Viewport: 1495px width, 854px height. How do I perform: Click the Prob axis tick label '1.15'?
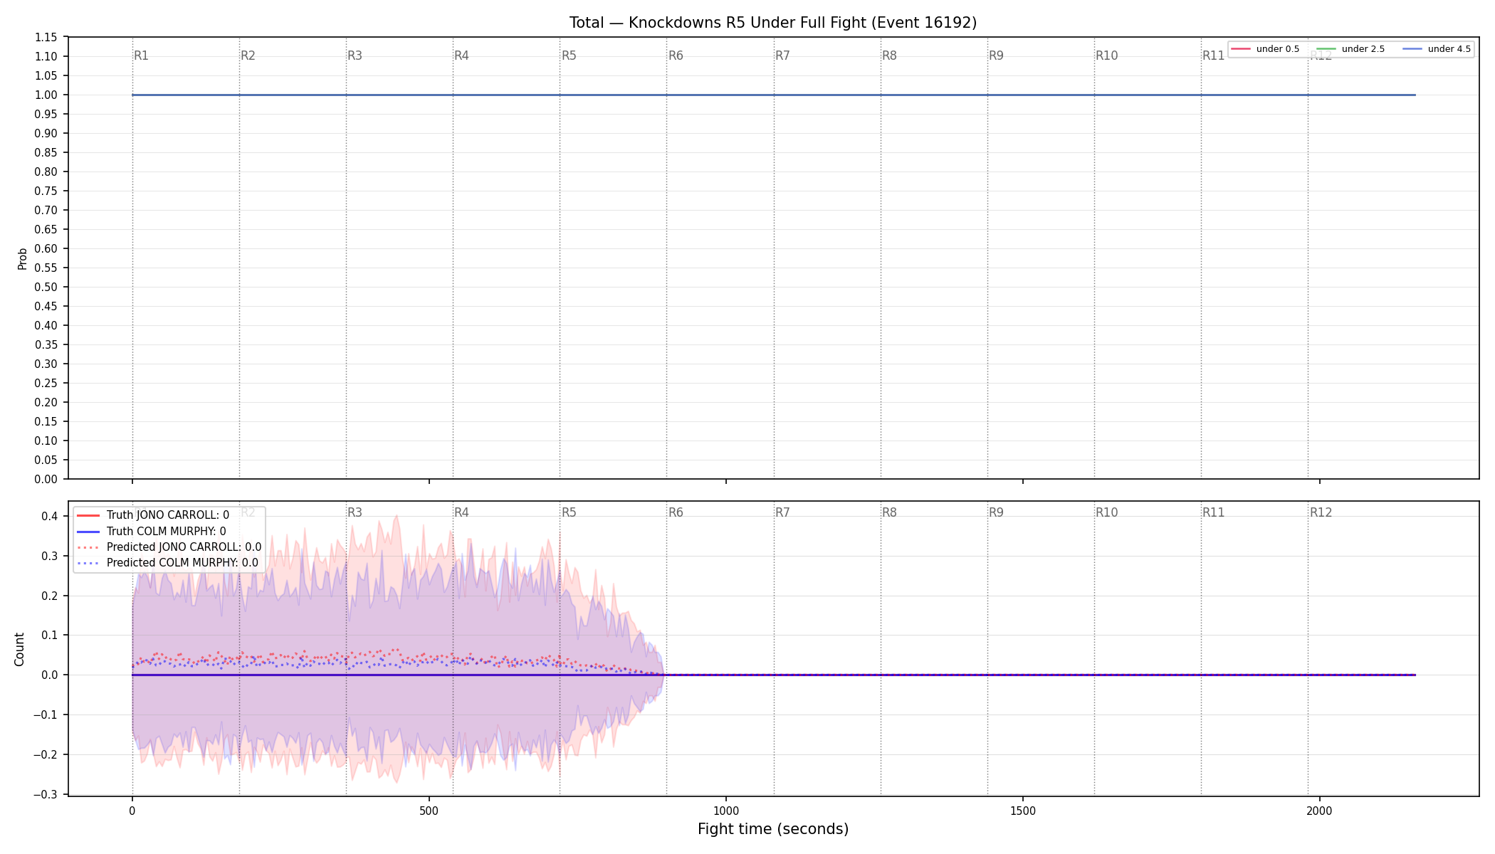(x=46, y=37)
